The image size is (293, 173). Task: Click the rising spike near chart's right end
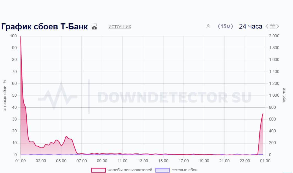pyautogui.click(x=263, y=114)
